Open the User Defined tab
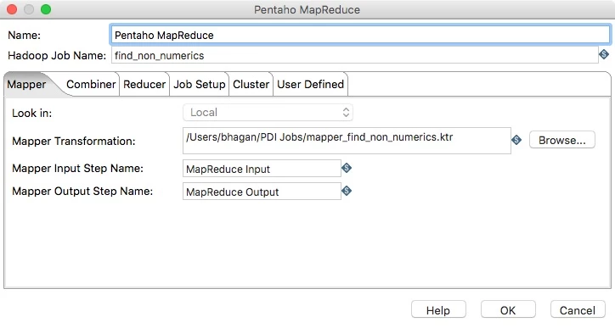The image size is (615, 328). 310,84
